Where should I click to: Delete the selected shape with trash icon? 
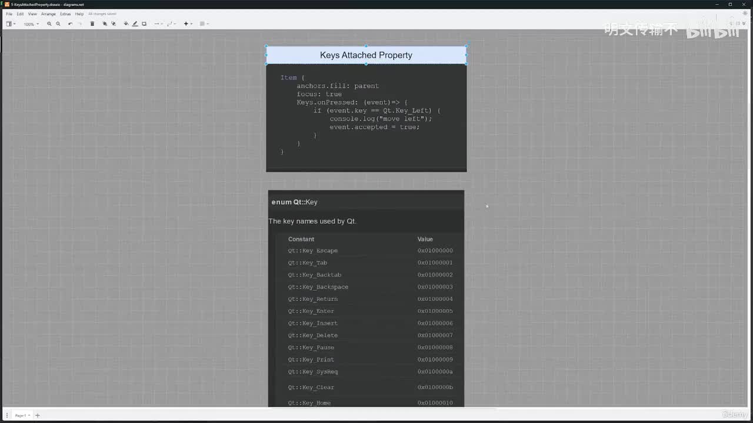coord(92,24)
